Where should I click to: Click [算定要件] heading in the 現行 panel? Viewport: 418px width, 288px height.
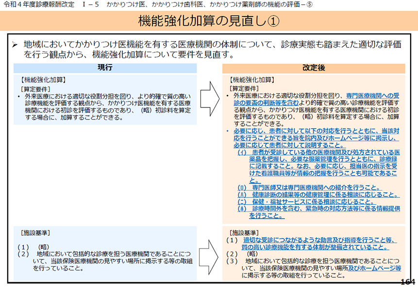coord(35,89)
